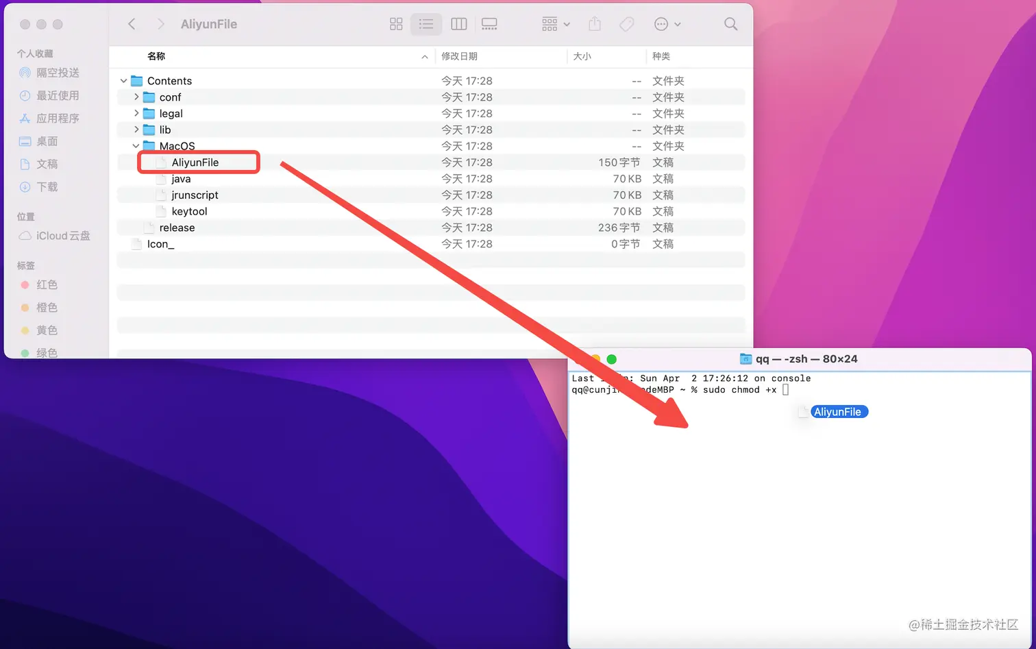The image size is (1036, 649).
Task: Switch Finder to column view
Action: tap(459, 24)
